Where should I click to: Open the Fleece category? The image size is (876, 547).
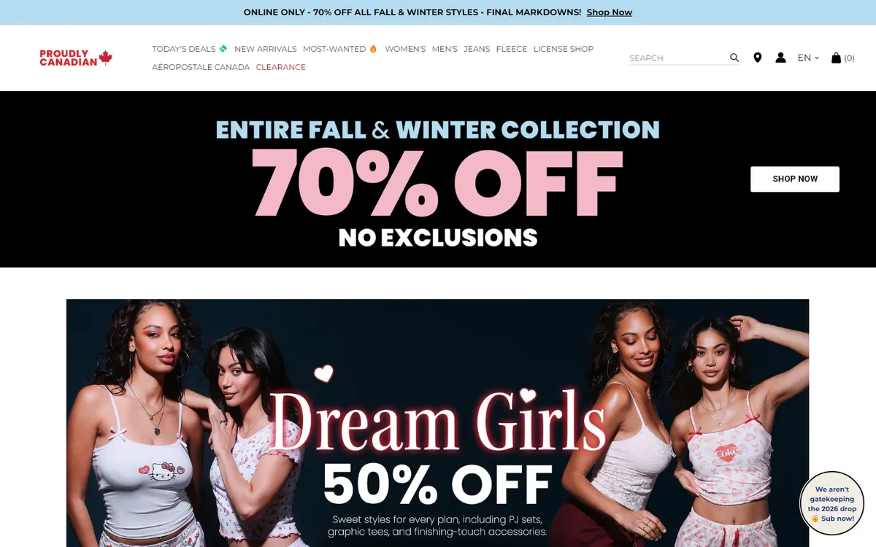[x=511, y=49]
